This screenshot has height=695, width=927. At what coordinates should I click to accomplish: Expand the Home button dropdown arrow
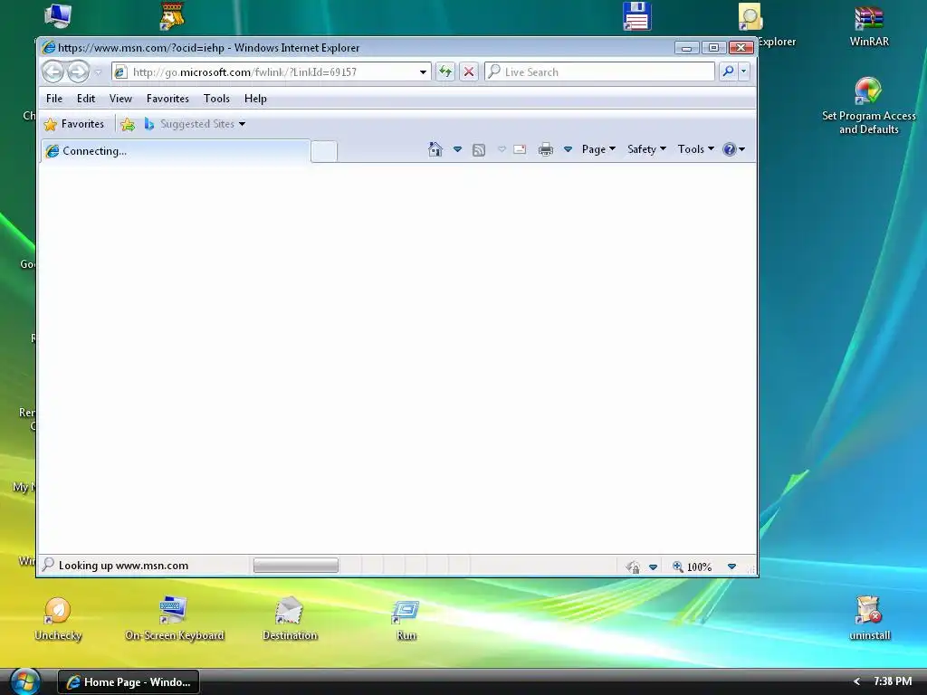[x=457, y=149]
